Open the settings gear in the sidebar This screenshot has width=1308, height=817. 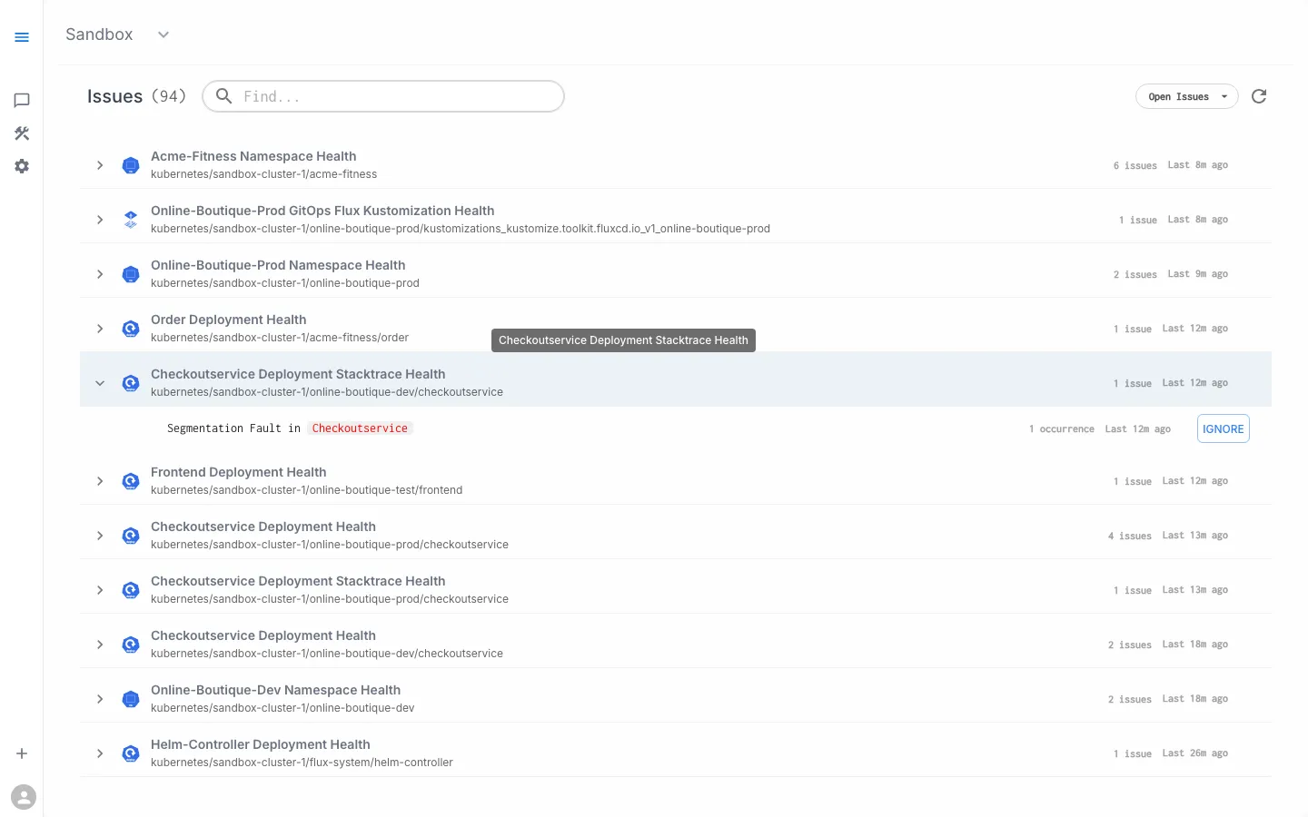tap(22, 165)
